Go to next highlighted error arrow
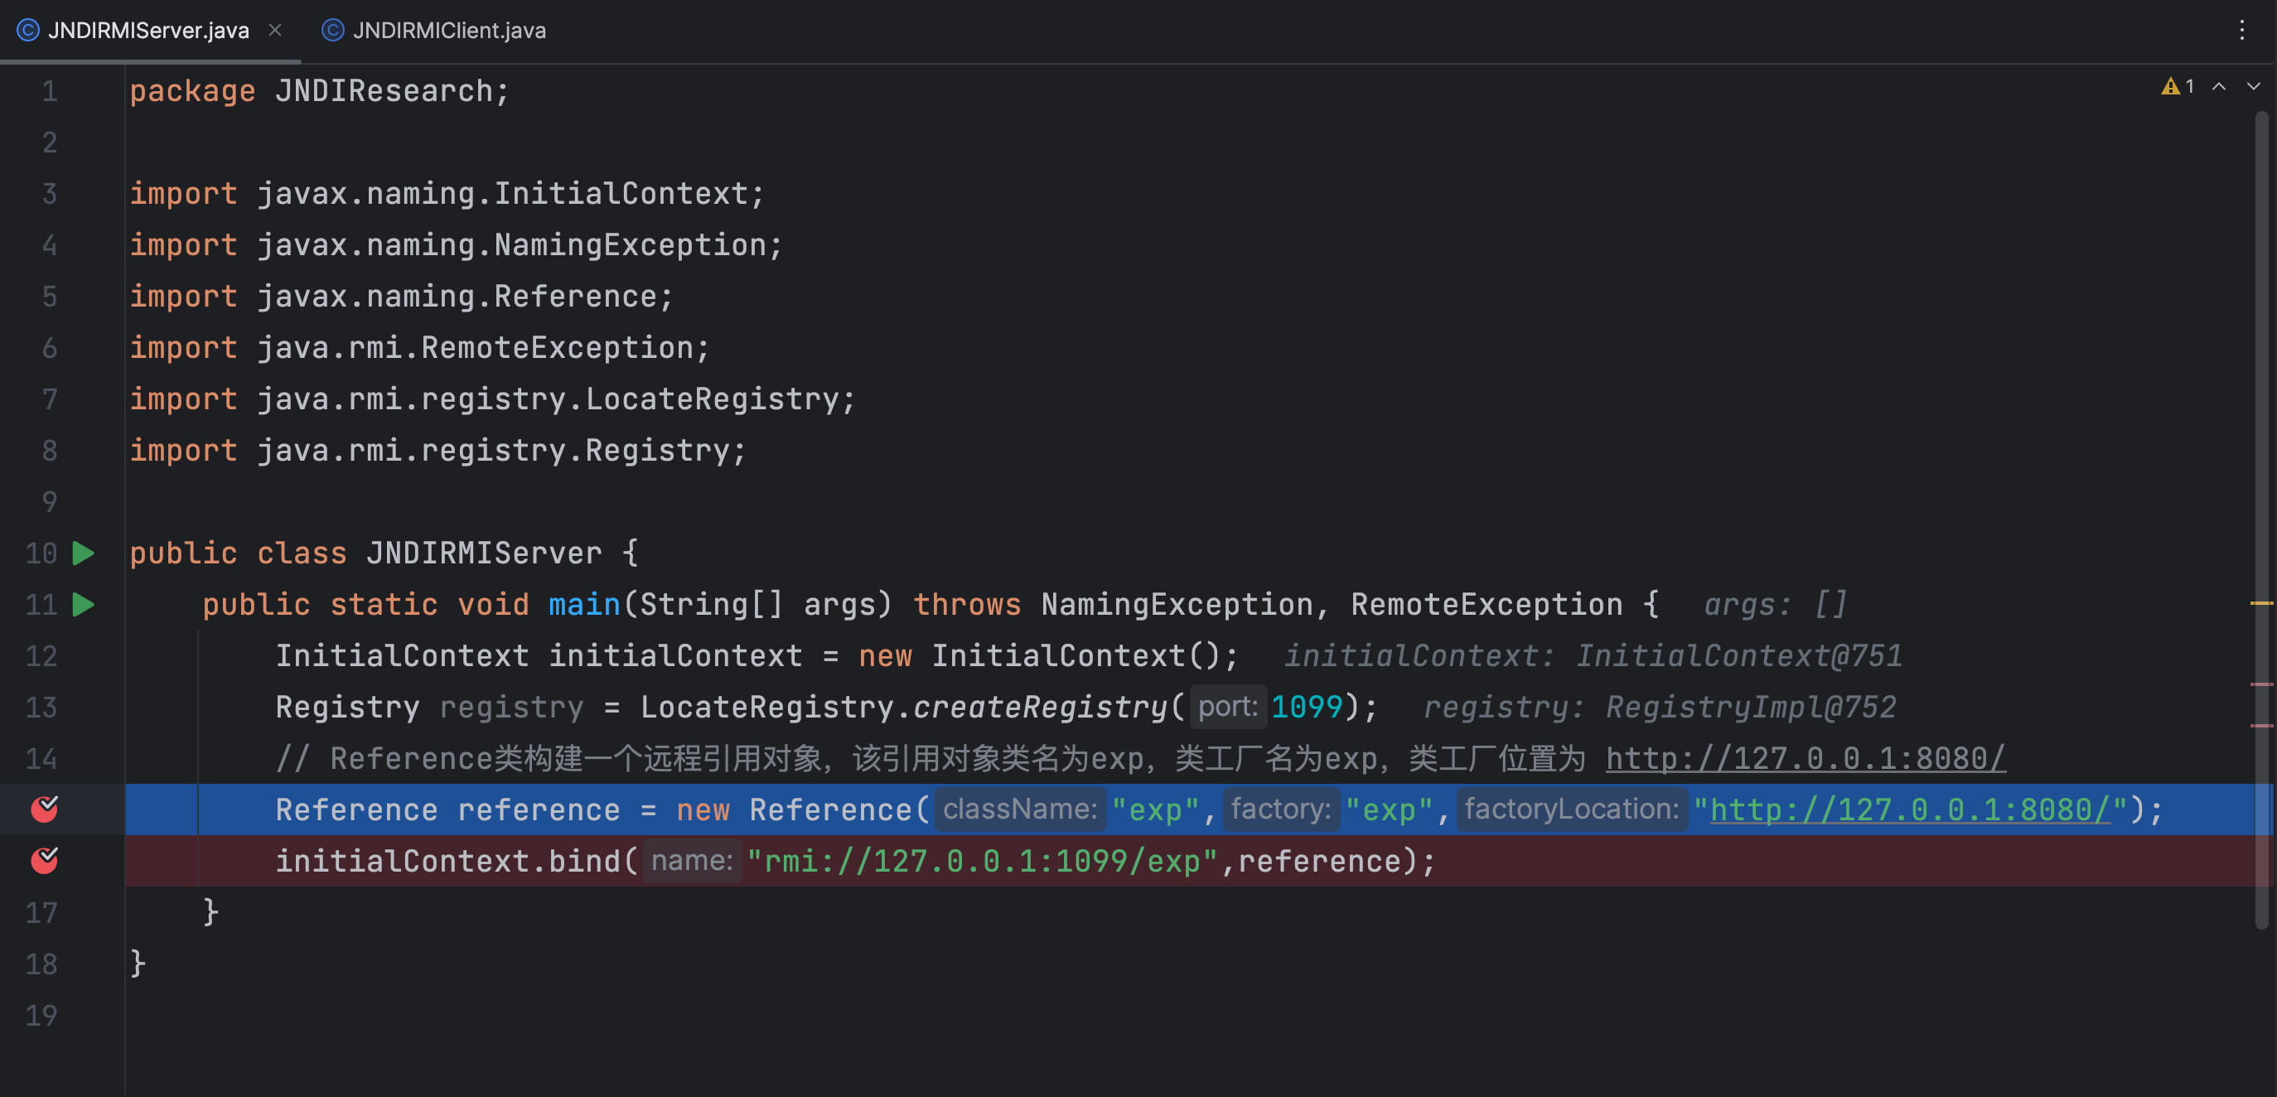Image resolution: width=2277 pixels, height=1097 pixels. click(2253, 85)
